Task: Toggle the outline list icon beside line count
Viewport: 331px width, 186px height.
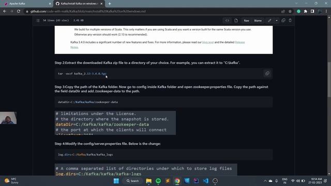Action: (x=38, y=21)
